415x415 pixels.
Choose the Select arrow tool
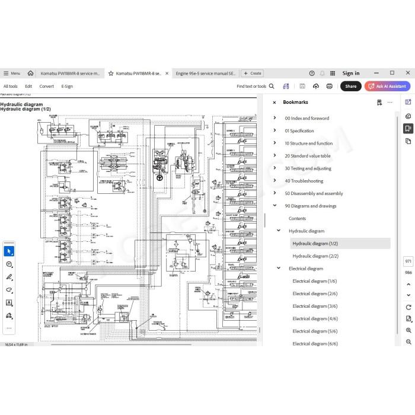click(9, 251)
